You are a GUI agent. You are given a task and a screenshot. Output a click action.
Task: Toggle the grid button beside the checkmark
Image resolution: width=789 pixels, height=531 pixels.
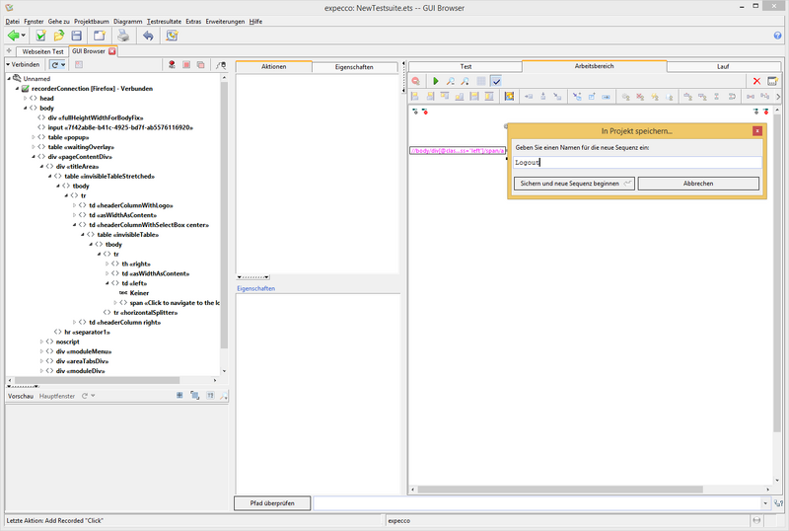[480, 81]
